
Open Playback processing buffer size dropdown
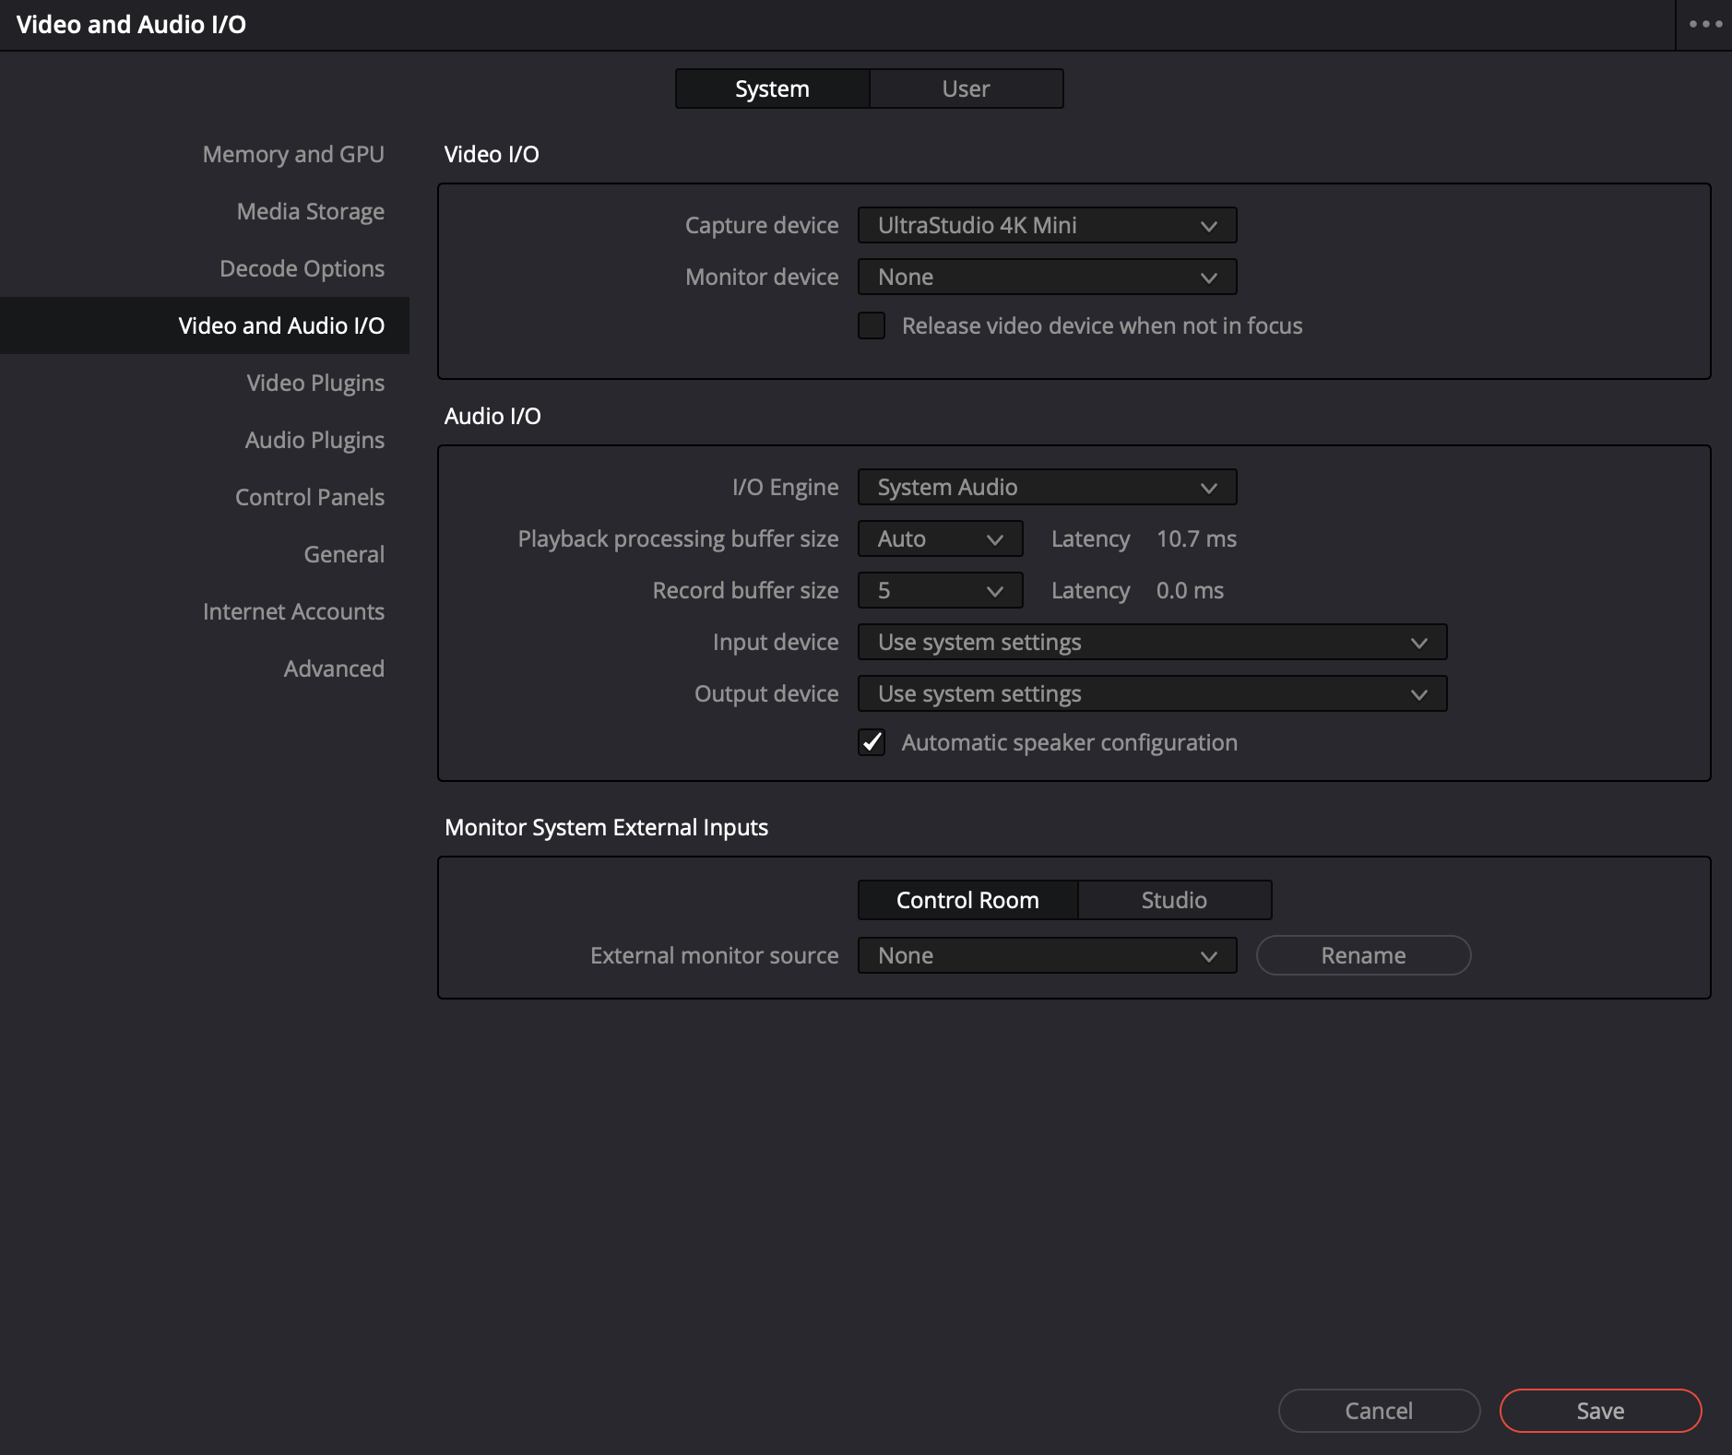[x=940, y=538]
